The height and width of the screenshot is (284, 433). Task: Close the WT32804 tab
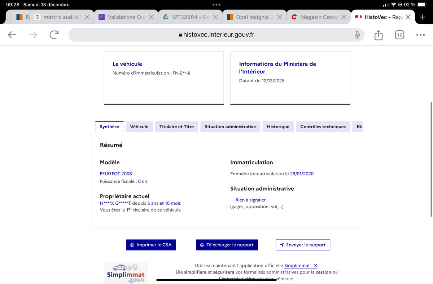(x=215, y=17)
